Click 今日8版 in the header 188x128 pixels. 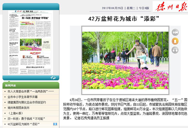pos(144,8)
